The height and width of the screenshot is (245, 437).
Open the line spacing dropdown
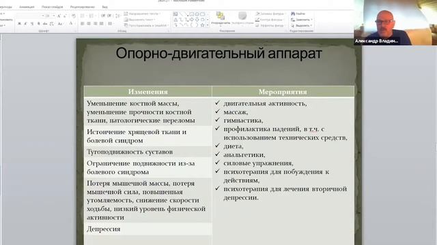[118, 16]
